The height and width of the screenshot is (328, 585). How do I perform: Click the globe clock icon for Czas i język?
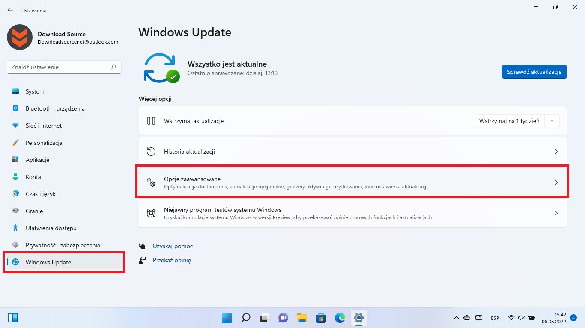(x=15, y=194)
